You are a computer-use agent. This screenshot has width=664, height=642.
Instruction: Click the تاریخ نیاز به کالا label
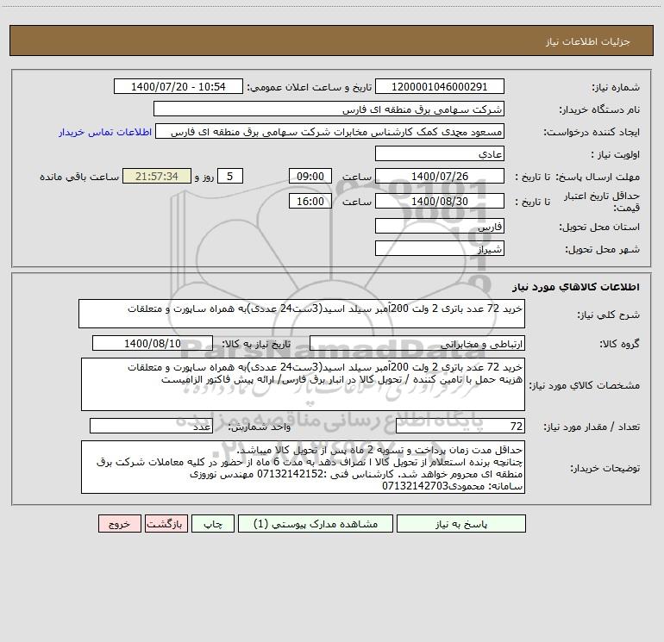(257, 344)
